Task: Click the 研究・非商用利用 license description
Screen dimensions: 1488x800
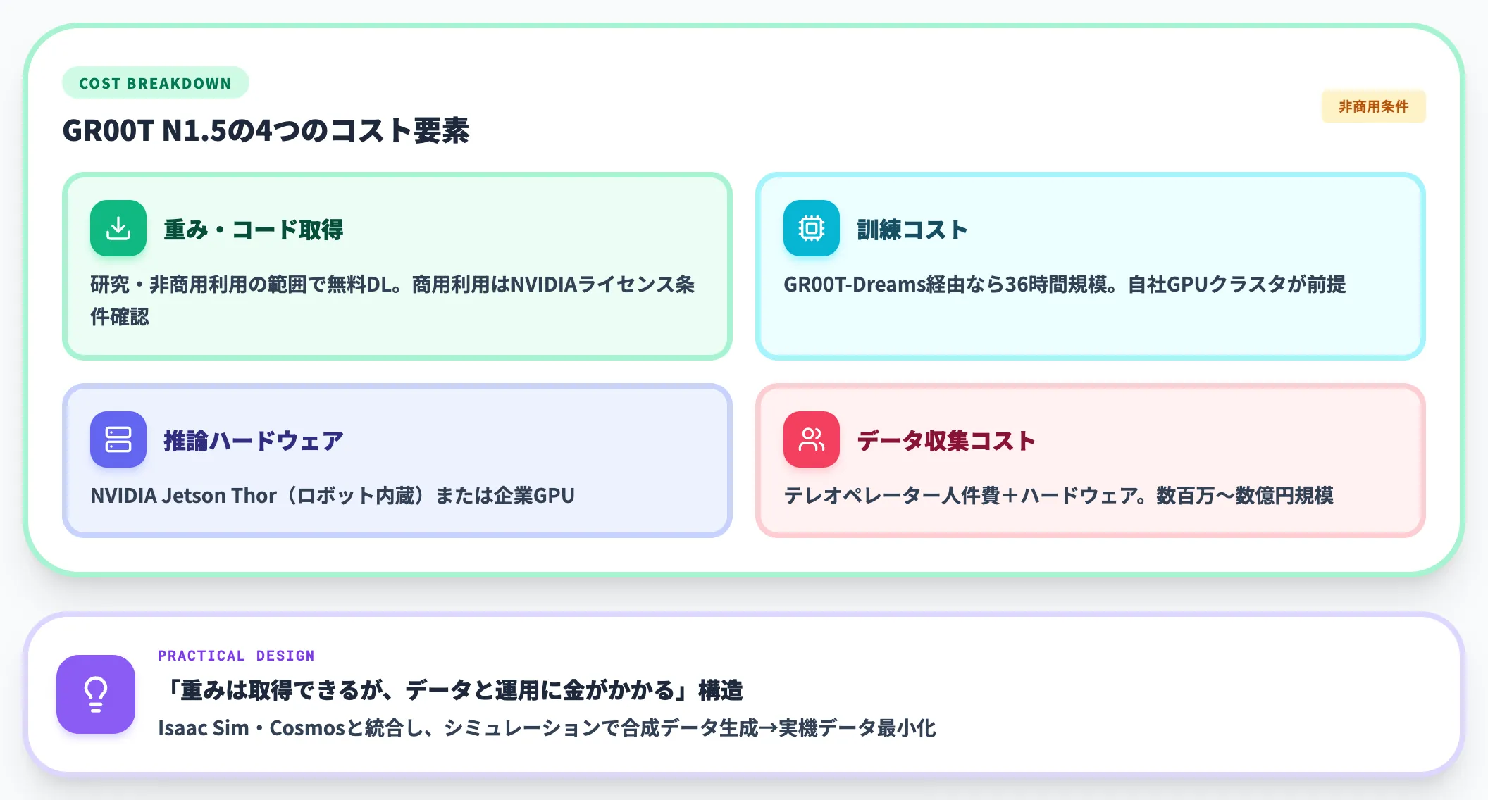Action: 392,300
